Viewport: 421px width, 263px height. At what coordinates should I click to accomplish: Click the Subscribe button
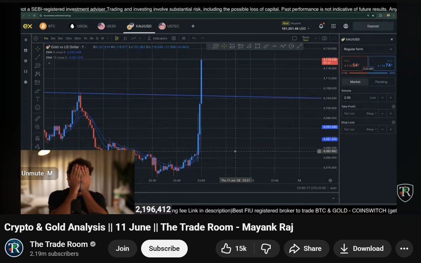click(164, 248)
